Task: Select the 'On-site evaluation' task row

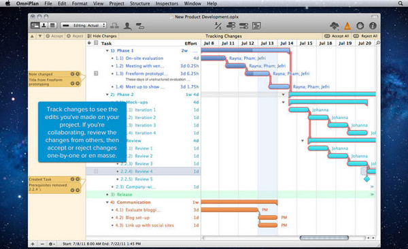Action: tap(143, 59)
